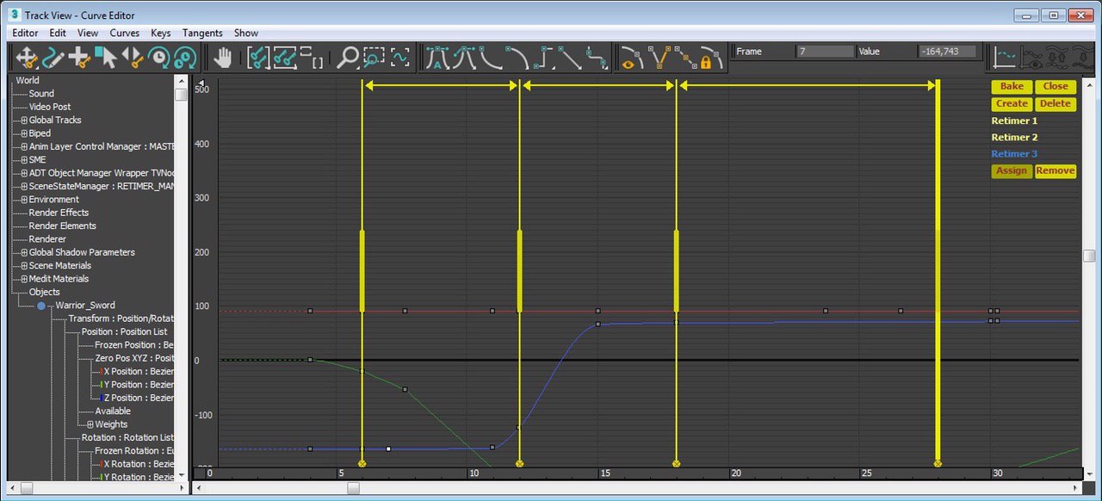Click the retimer marker handle at frame 28
1102x501 pixels.
click(x=938, y=463)
